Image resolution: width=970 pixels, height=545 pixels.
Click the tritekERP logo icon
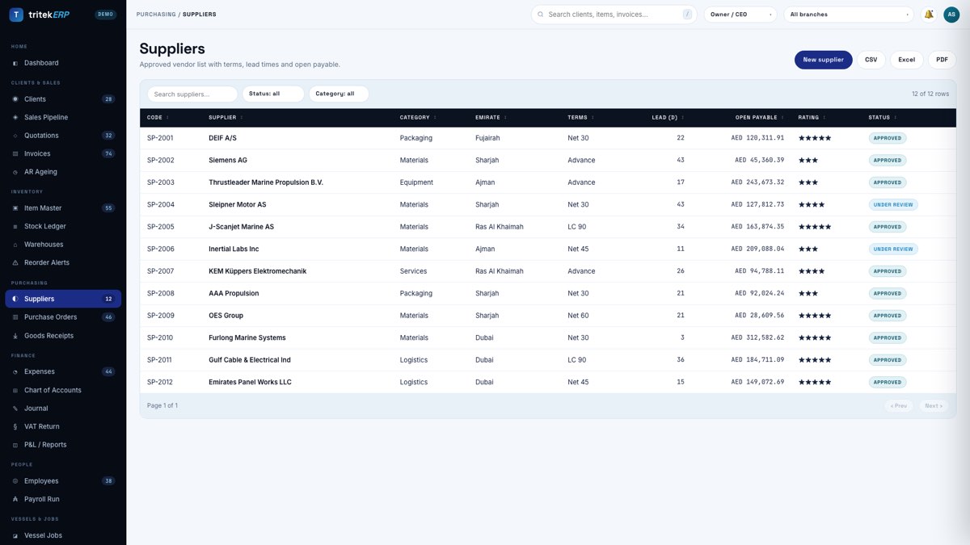[16, 15]
